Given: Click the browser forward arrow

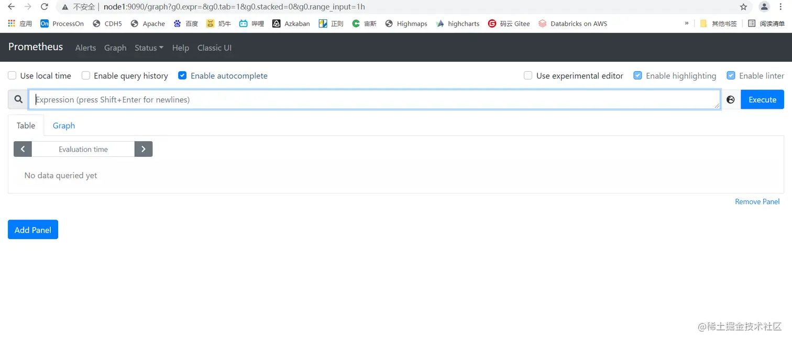Looking at the screenshot, I should [x=28, y=7].
